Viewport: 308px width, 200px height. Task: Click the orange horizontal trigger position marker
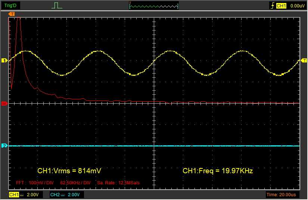coord(12,14)
